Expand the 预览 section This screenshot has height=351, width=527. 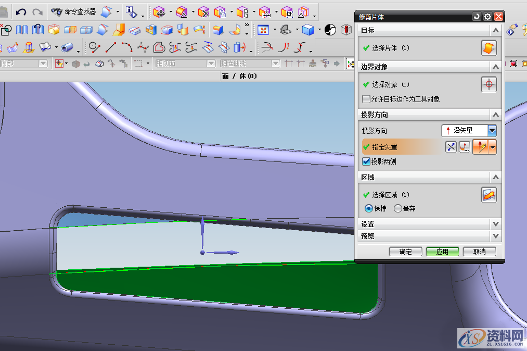pyautogui.click(x=495, y=236)
